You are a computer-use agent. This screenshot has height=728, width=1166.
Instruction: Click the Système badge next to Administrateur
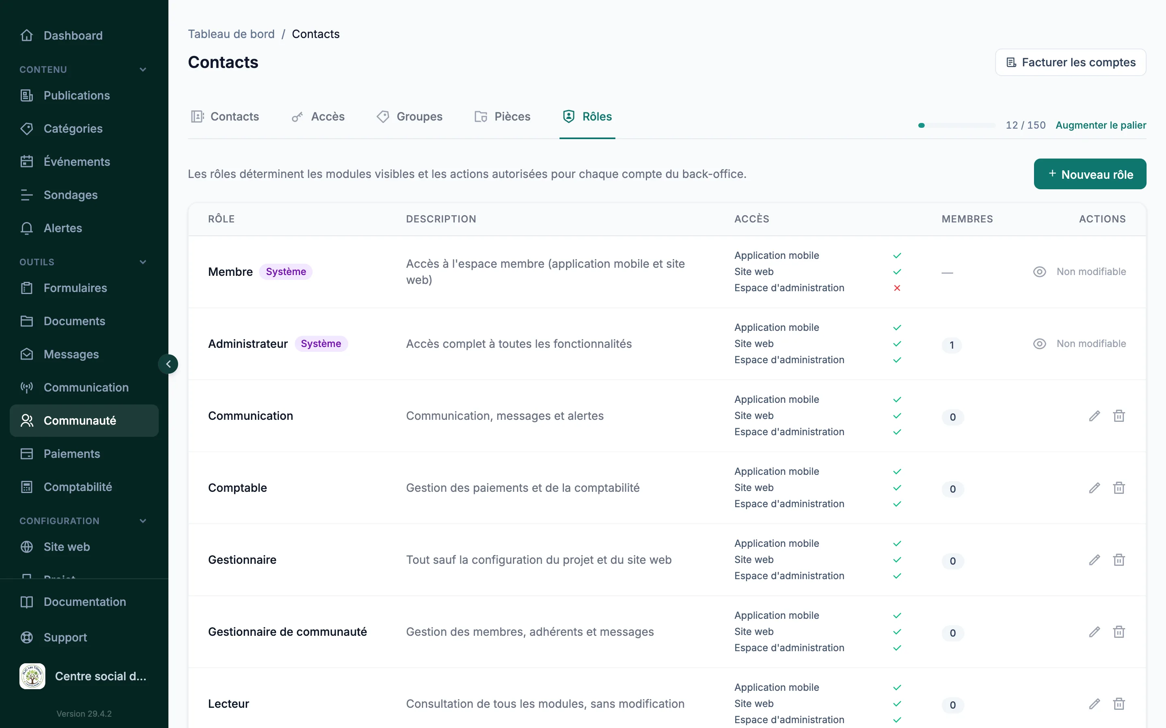click(x=321, y=344)
